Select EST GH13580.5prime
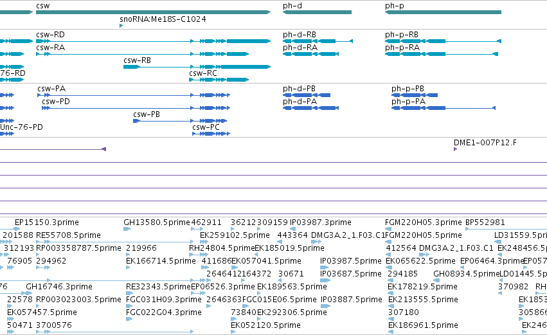Image resolution: width=547 pixels, height=335 pixels. 157,222
